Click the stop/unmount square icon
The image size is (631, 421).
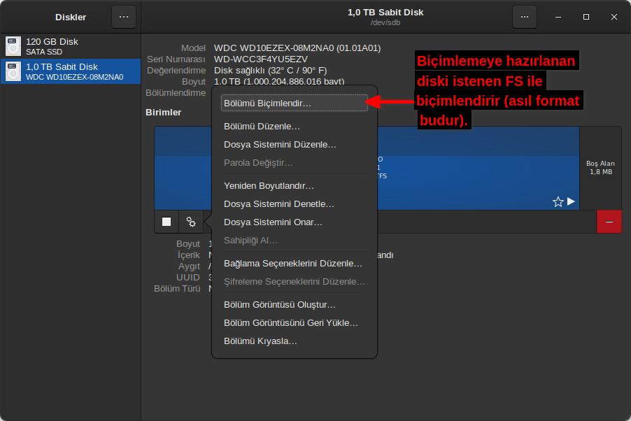166,222
